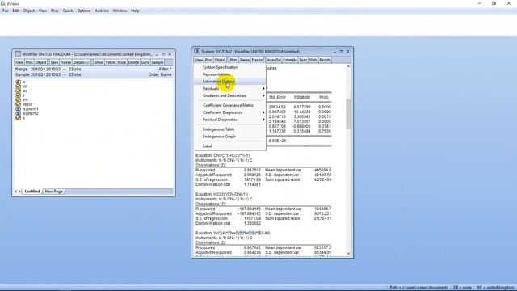Select Estimation Output menu entry
The width and height of the screenshot is (517, 291).
coord(229,82)
